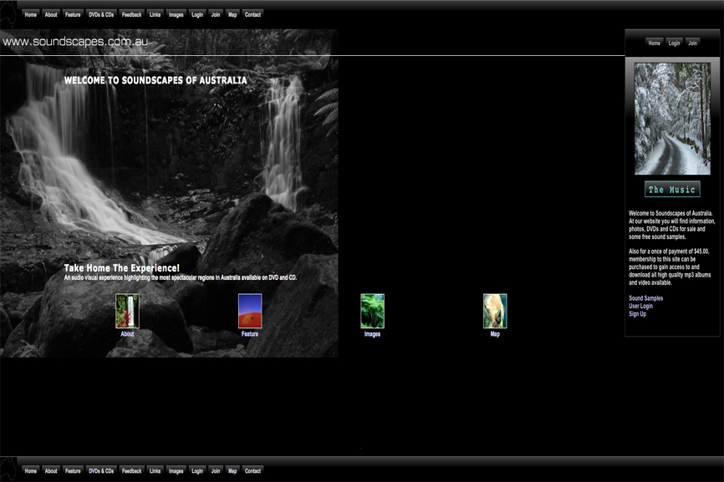
Task: Click the Map thumbnail icon
Action: tap(495, 311)
